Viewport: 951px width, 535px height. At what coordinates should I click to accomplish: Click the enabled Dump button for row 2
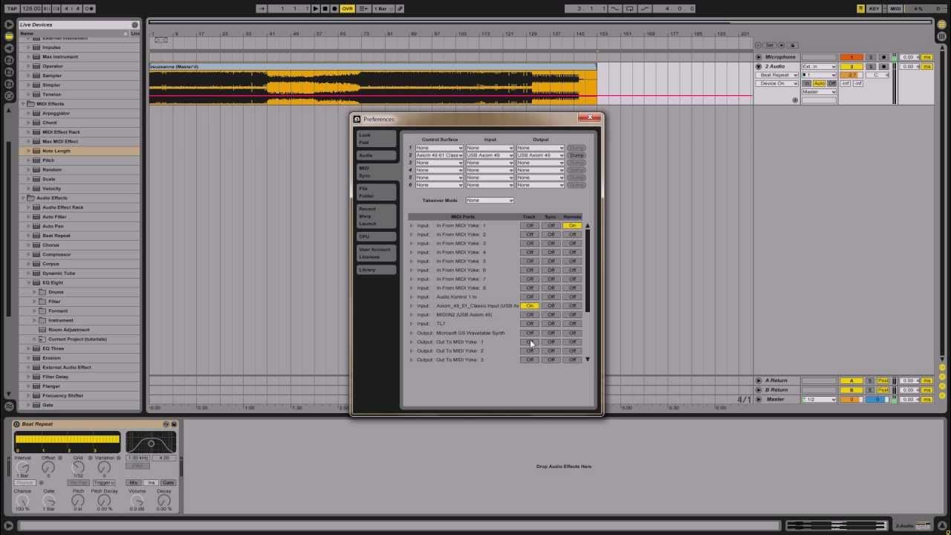pyautogui.click(x=577, y=155)
